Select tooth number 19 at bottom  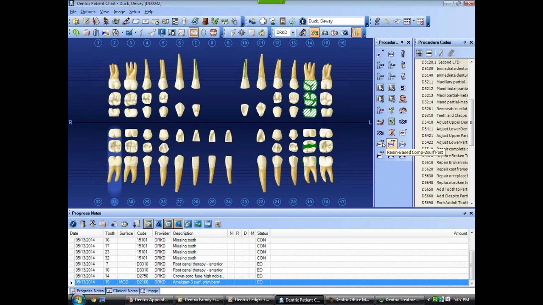(x=310, y=202)
